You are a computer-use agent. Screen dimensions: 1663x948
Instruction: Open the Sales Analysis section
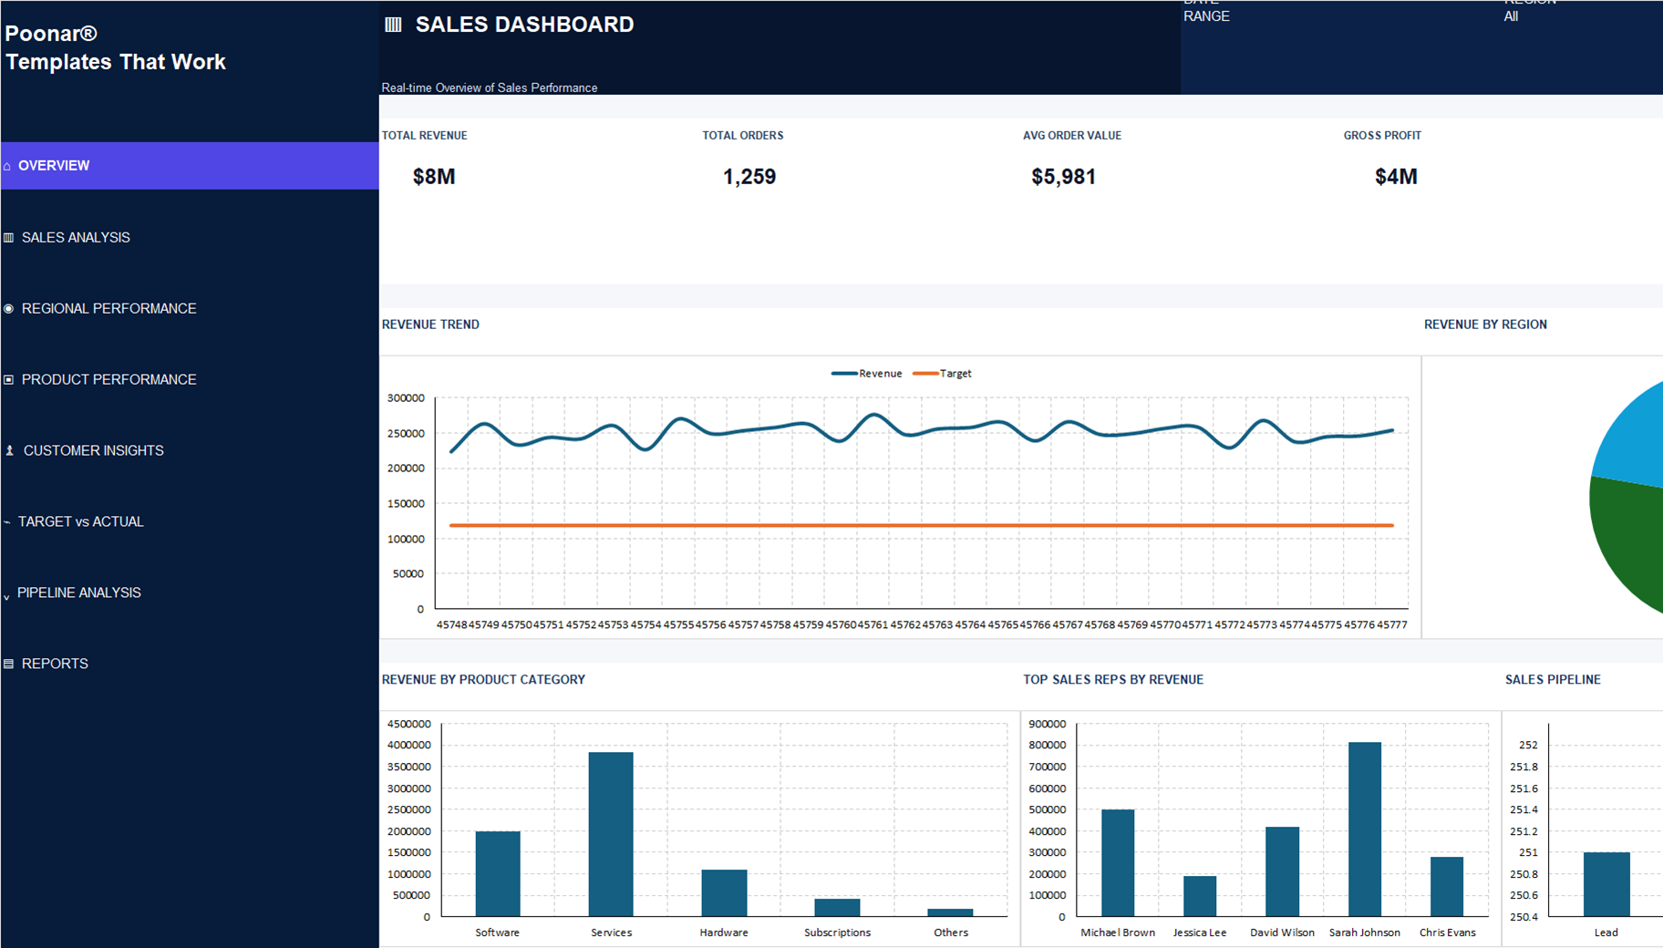pyautogui.click(x=76, y=237)
